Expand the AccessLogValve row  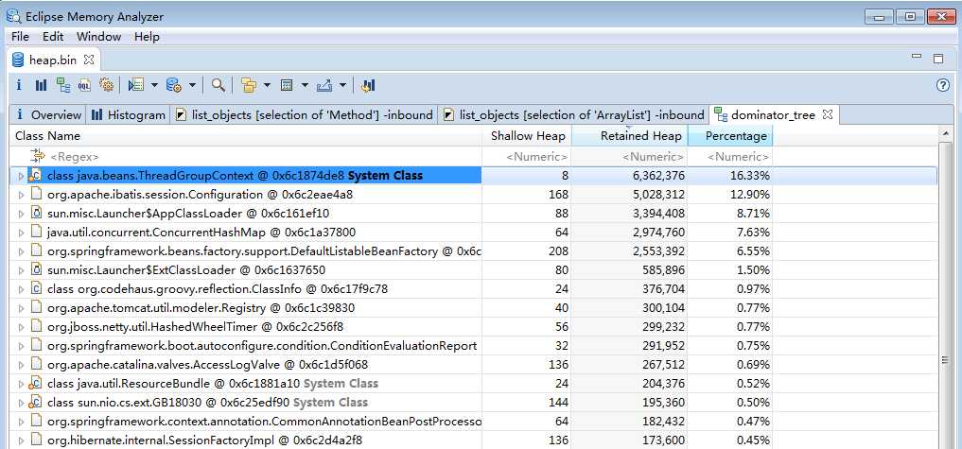pyautogui.click(x=20, y=365)
